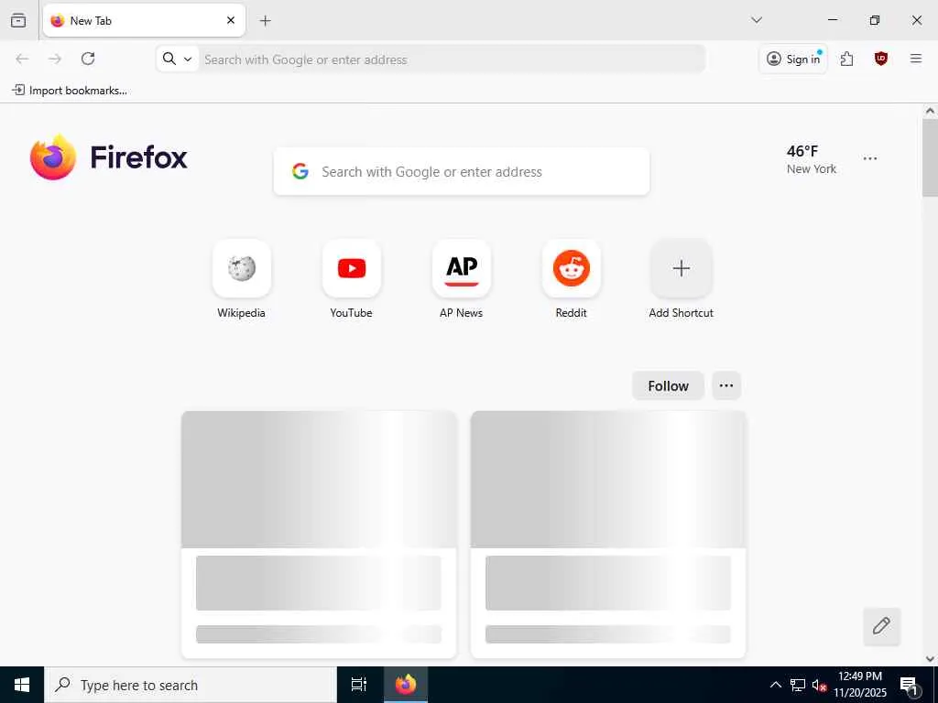The height and width of the screenshot is (703, 938).
Task: Click the pencil customize page button
Action: click(881, 626)
